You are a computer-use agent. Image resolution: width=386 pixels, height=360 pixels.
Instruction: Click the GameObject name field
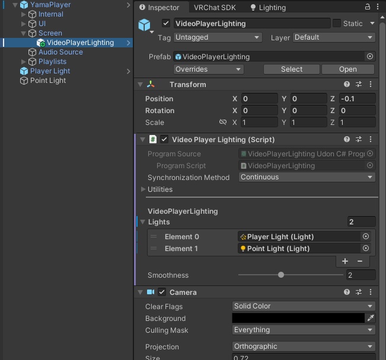tap(252, 23)
